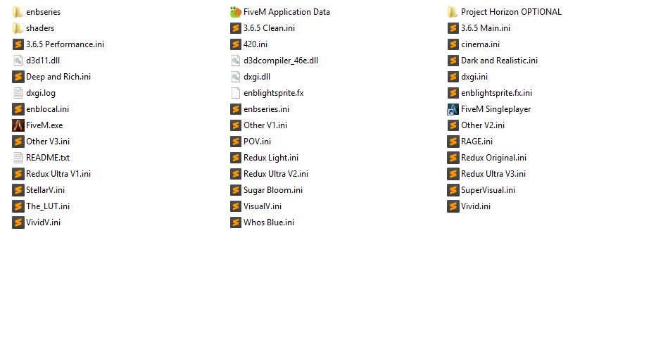Screen dimensions: 656x338
Task: Click the Sublime icon of 3.6.5 Performance.ini
Action: click(x=18, y=44)
